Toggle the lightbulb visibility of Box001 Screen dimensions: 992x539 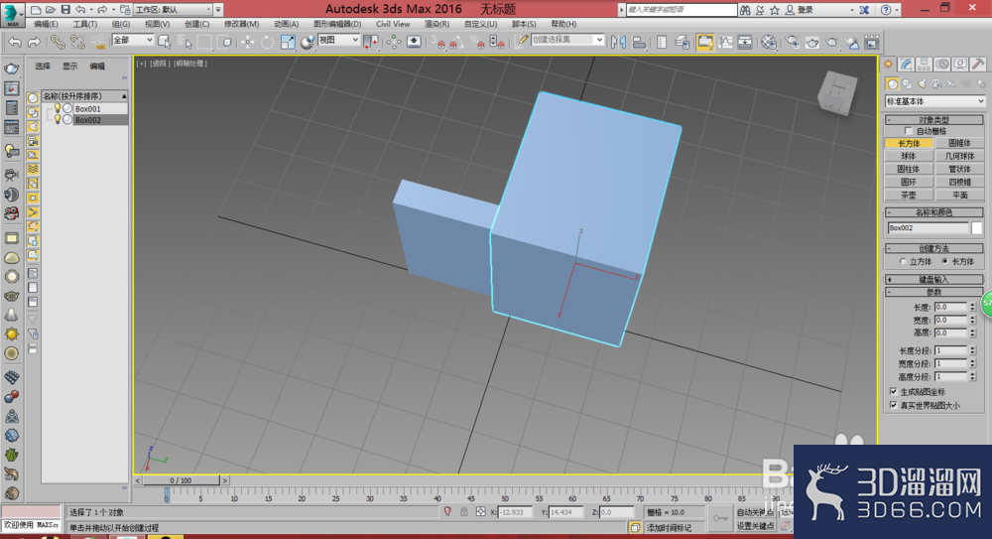57,108
